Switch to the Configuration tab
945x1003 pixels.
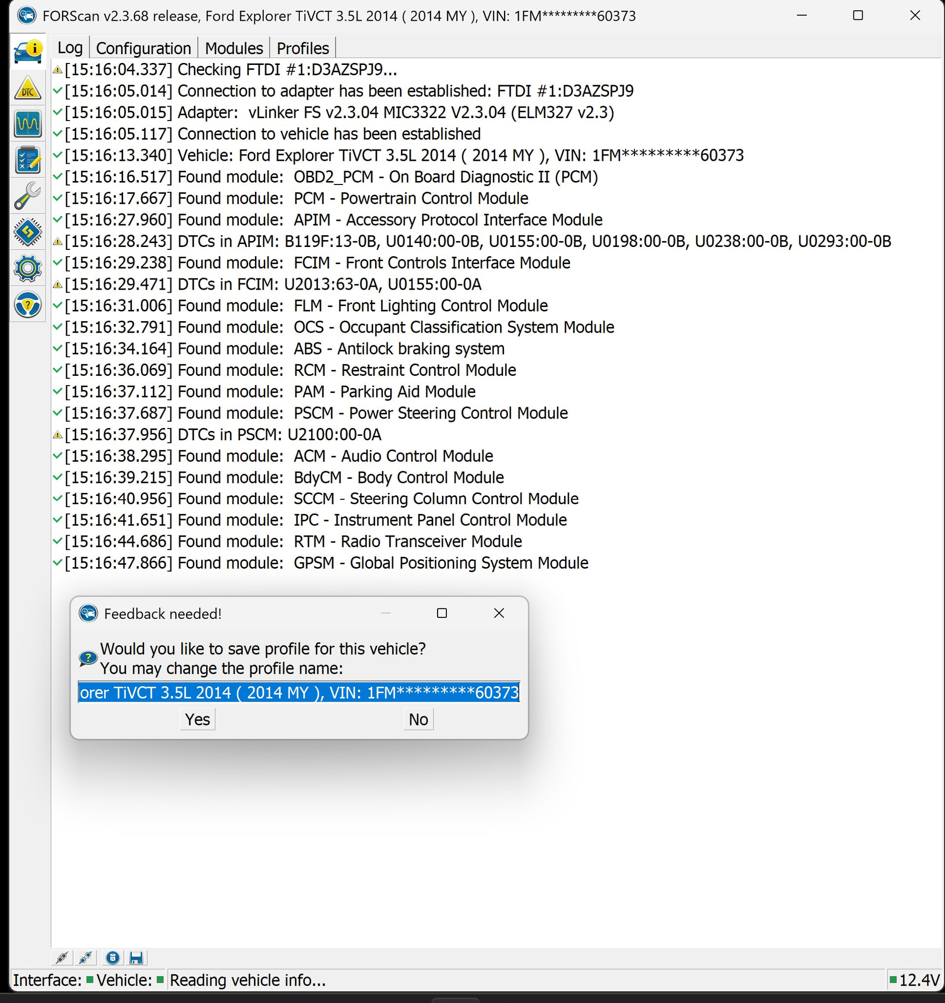(x=143, y=48)
